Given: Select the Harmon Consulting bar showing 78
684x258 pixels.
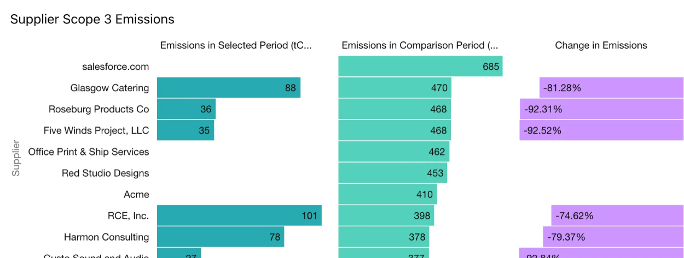Looking at the screenshot, I should tap(220, 237).
